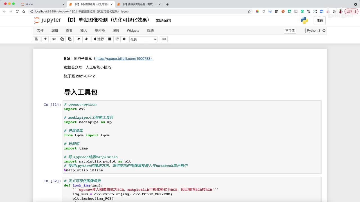Open the browser three-dot menu
The width and height of the screenshot is (360, 202).
tap(356, 12)
